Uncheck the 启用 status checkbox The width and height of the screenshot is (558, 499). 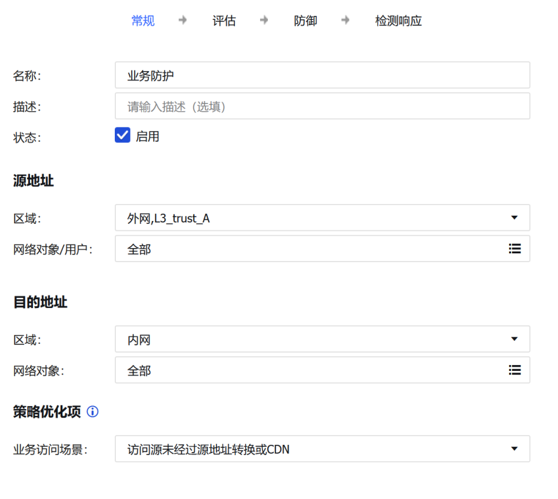122,136
